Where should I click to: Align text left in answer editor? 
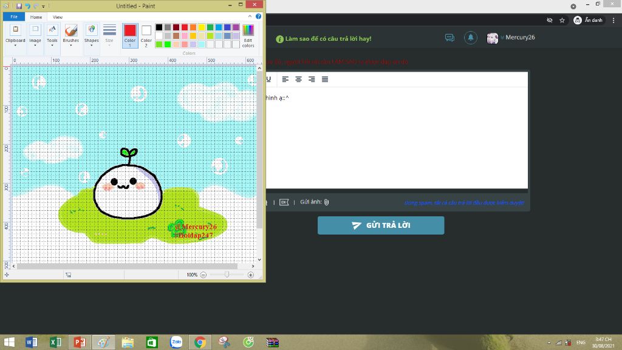(x=285, y=79)
